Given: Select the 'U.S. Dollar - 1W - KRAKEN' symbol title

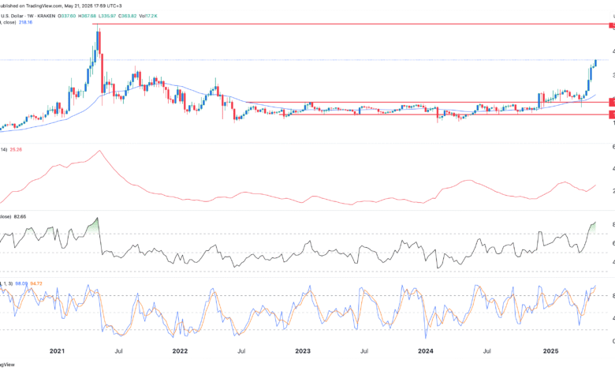Looking at the screenshot, I should [28, 16].
